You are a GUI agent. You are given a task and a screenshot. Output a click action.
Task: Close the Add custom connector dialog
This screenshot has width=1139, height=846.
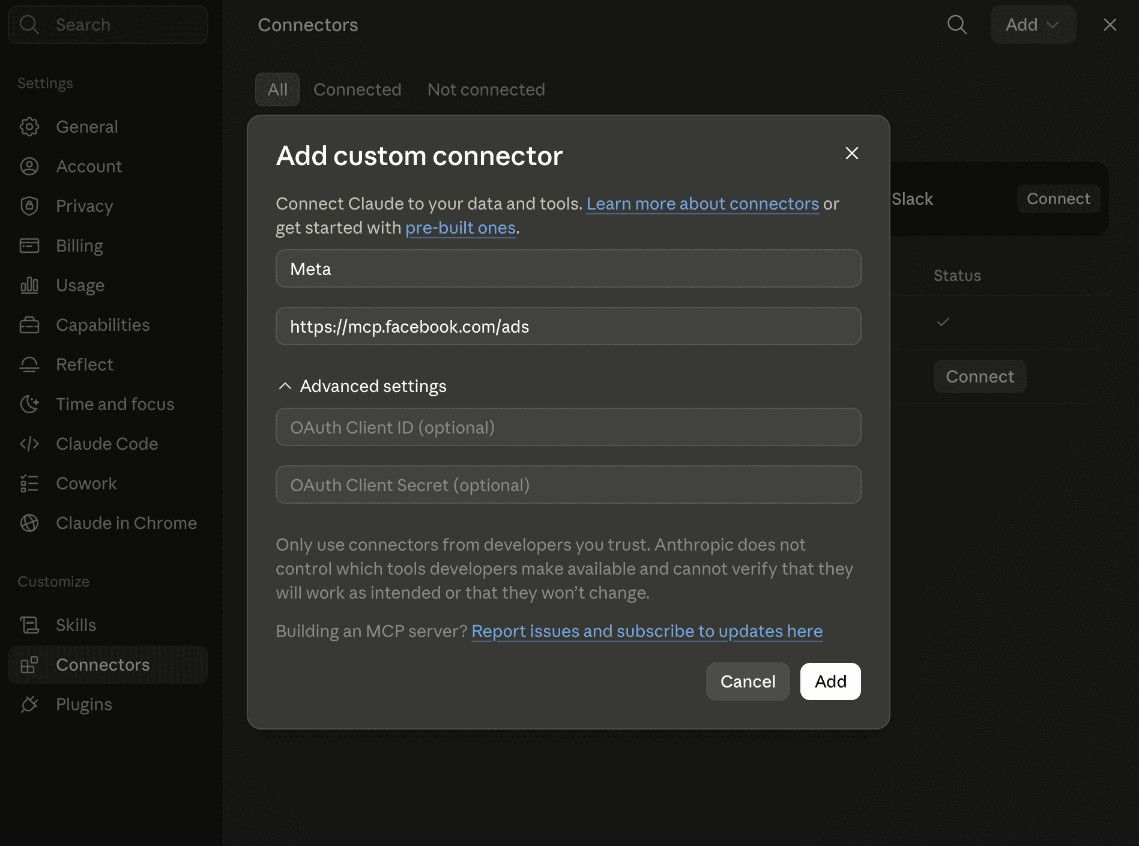coord(851,153)
